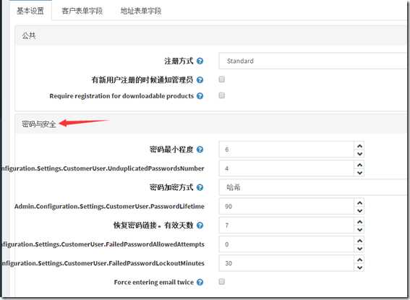Viewport: 410px width, 300px height.
Task: Click the 注册方式 label
Action: point(179,61)
